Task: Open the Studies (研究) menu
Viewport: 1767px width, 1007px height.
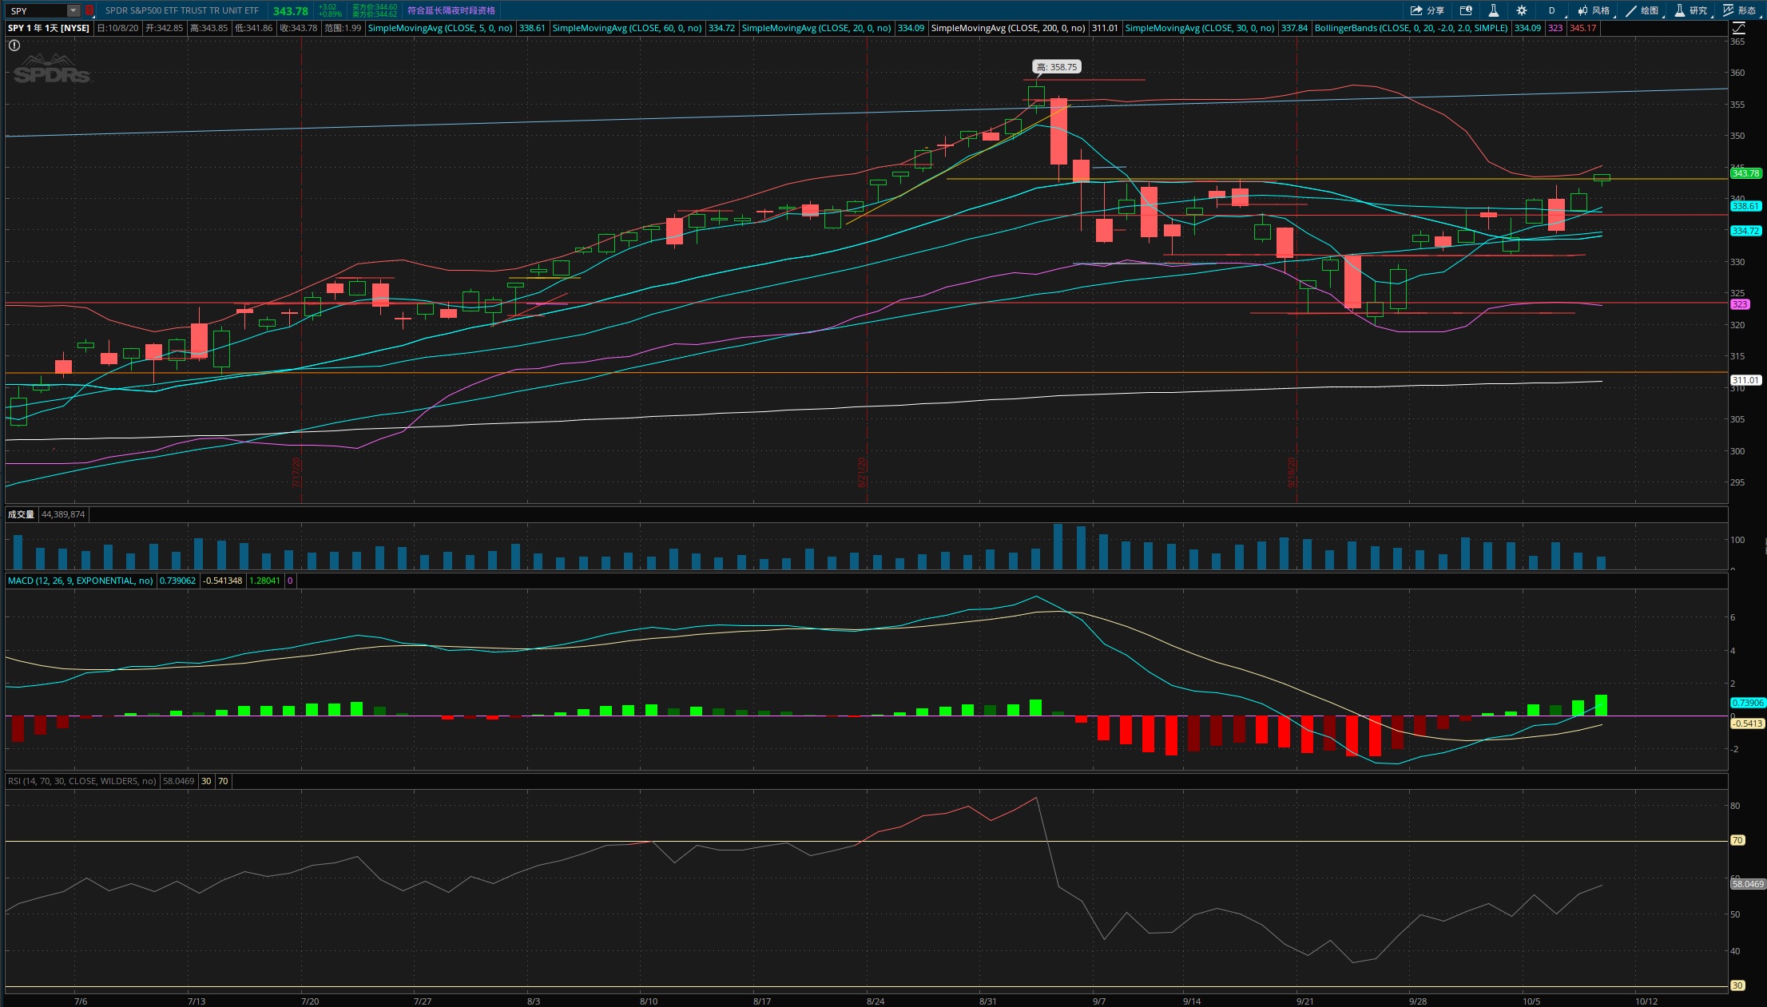Action: point(1691,10)
